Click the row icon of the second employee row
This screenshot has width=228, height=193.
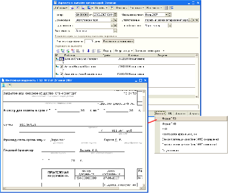tap(57, 67)
